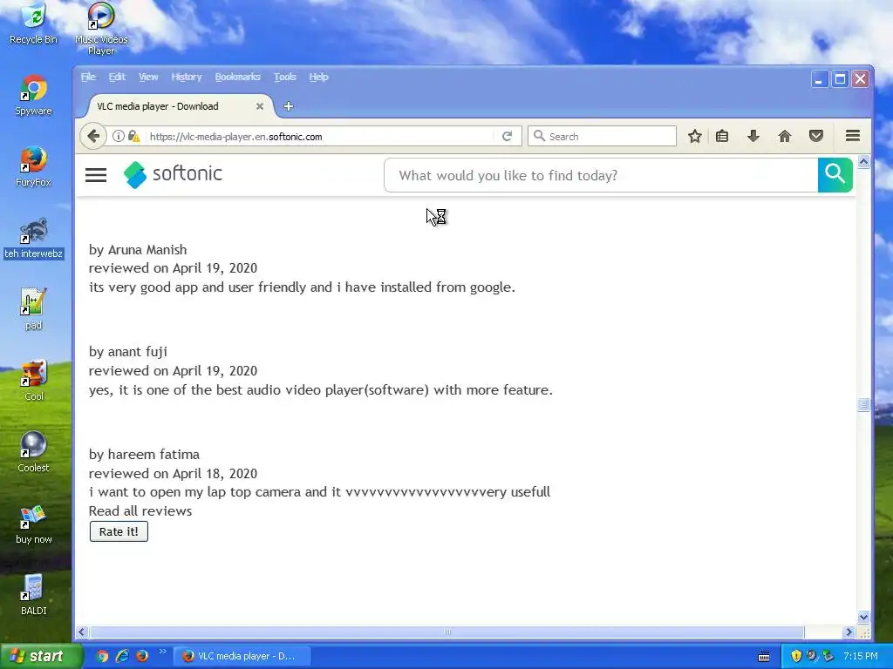
Task: Click the padlock warning icon in address bar
Action: (x=133, y=136)
